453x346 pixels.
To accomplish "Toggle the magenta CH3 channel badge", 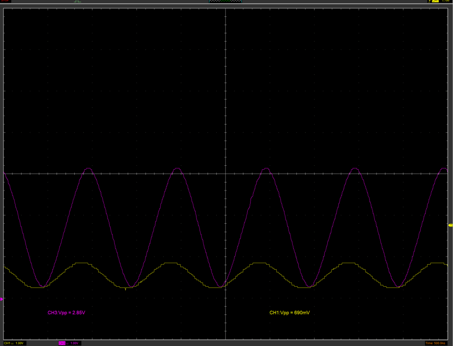I will (x=62, y=343).
